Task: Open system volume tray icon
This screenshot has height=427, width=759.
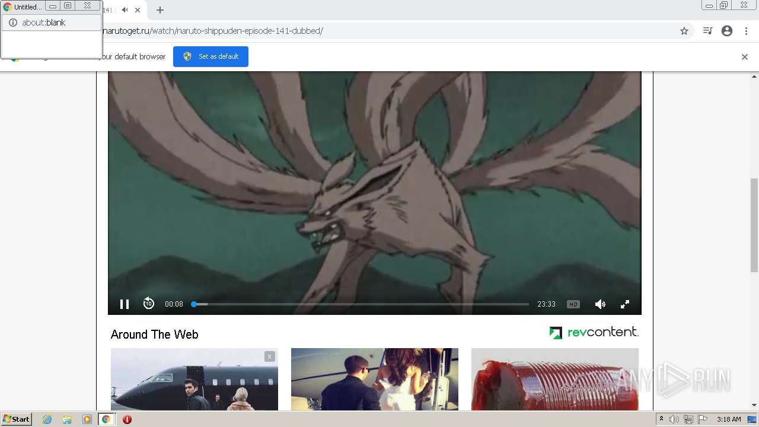Action: point(674,419)
